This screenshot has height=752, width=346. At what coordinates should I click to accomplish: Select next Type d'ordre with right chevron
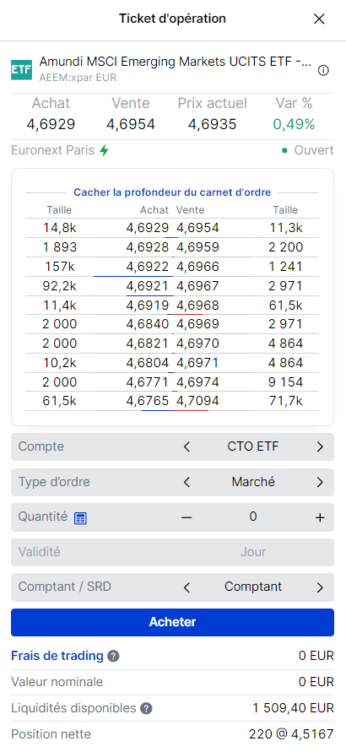click(x=320, y=482)
